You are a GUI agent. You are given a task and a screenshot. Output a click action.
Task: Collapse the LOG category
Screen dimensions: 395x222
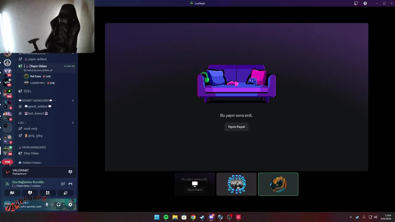tap(22, 123)
